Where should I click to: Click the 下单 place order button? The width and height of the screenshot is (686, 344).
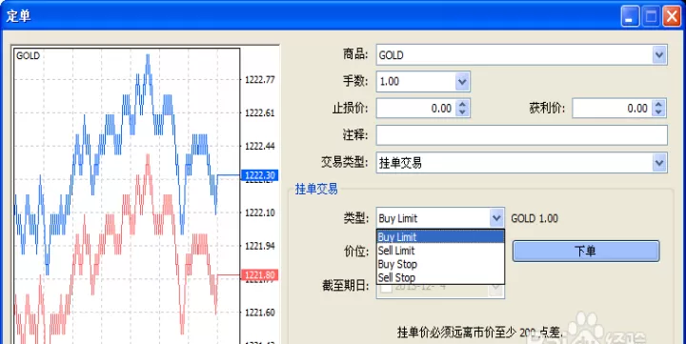586,252
